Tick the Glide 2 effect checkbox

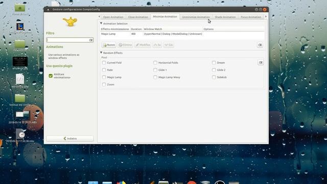[214, 70]
